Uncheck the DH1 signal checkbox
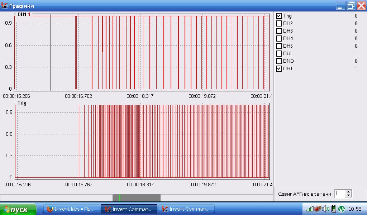Screen dimensions: 367x215 [x=279, y=68]
